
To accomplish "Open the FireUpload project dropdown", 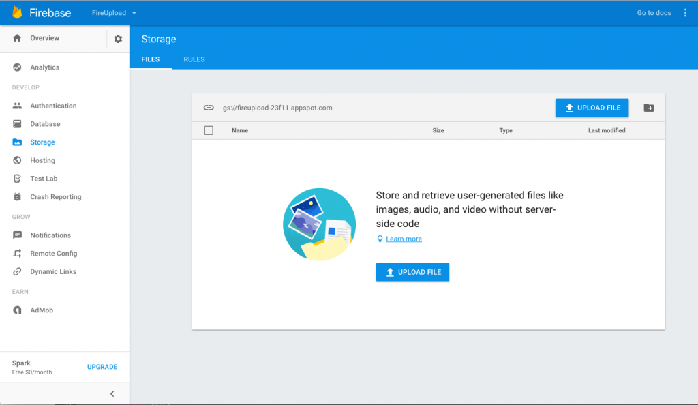I will tap(114, 13).
